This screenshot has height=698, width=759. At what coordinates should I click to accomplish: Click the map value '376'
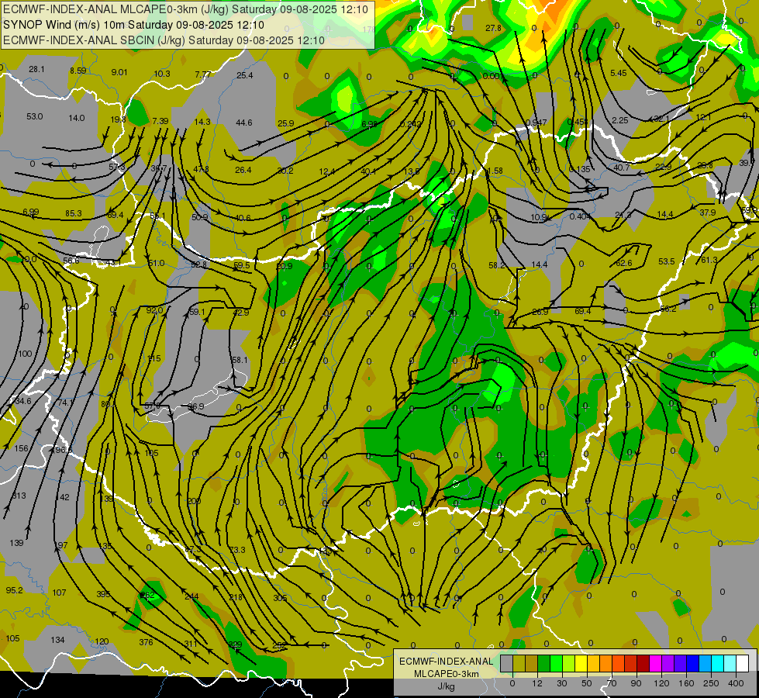point(146,642)
